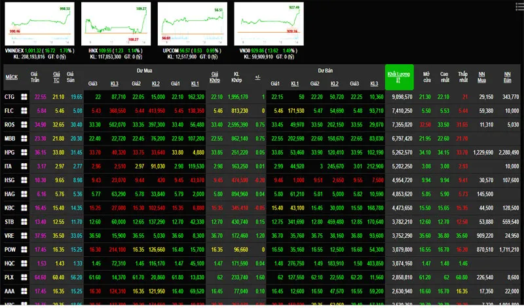
Task: Select the ITA stock symbol
Action: 9,166
